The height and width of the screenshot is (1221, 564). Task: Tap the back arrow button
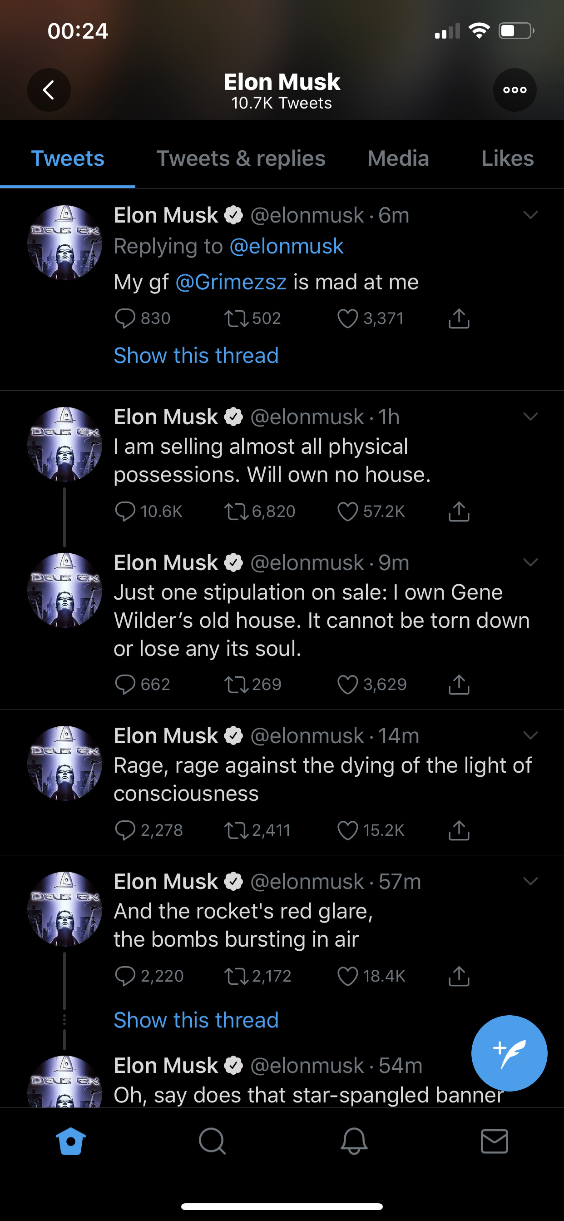(x=49, y=90)
